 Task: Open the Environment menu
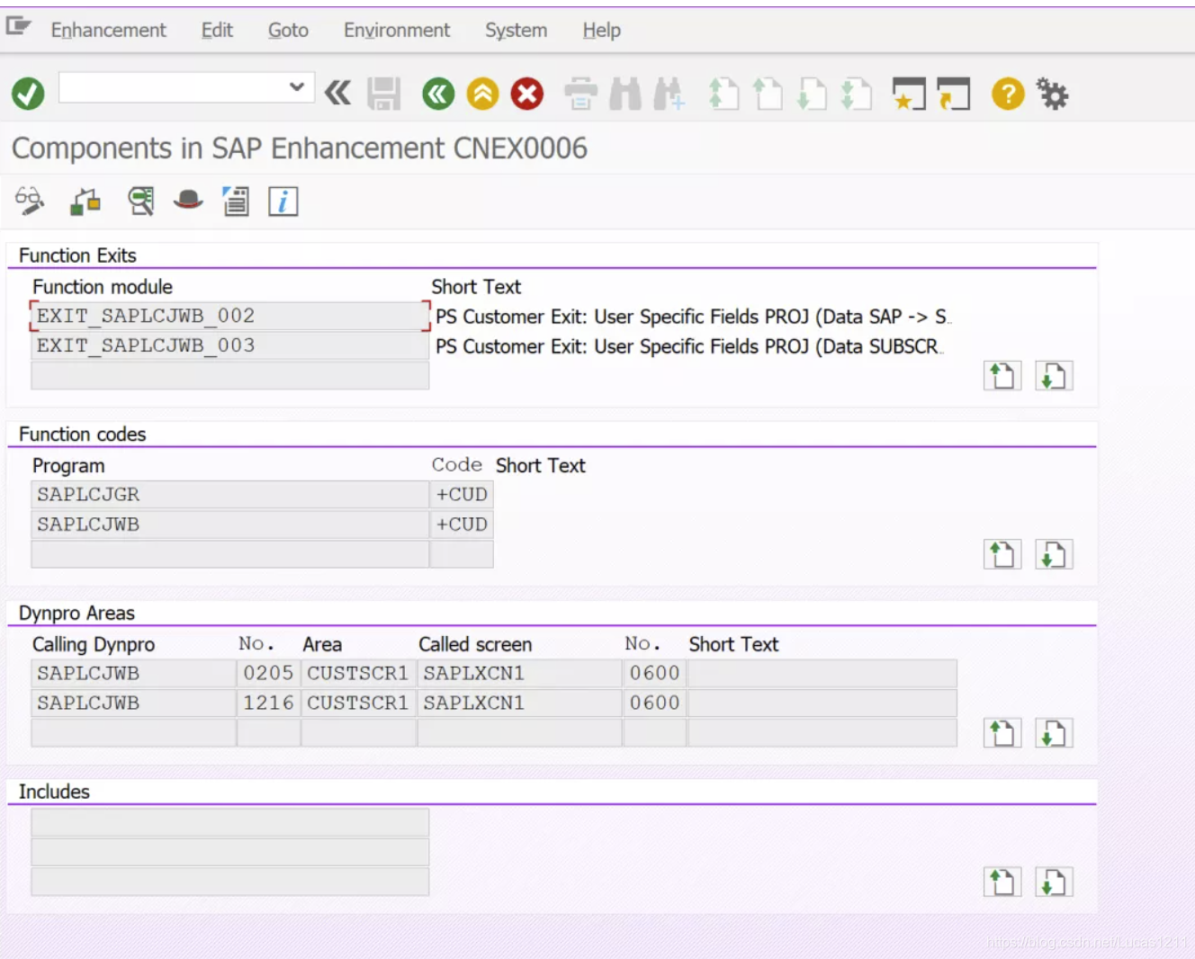pyautogui.click(x=397, y=31)
